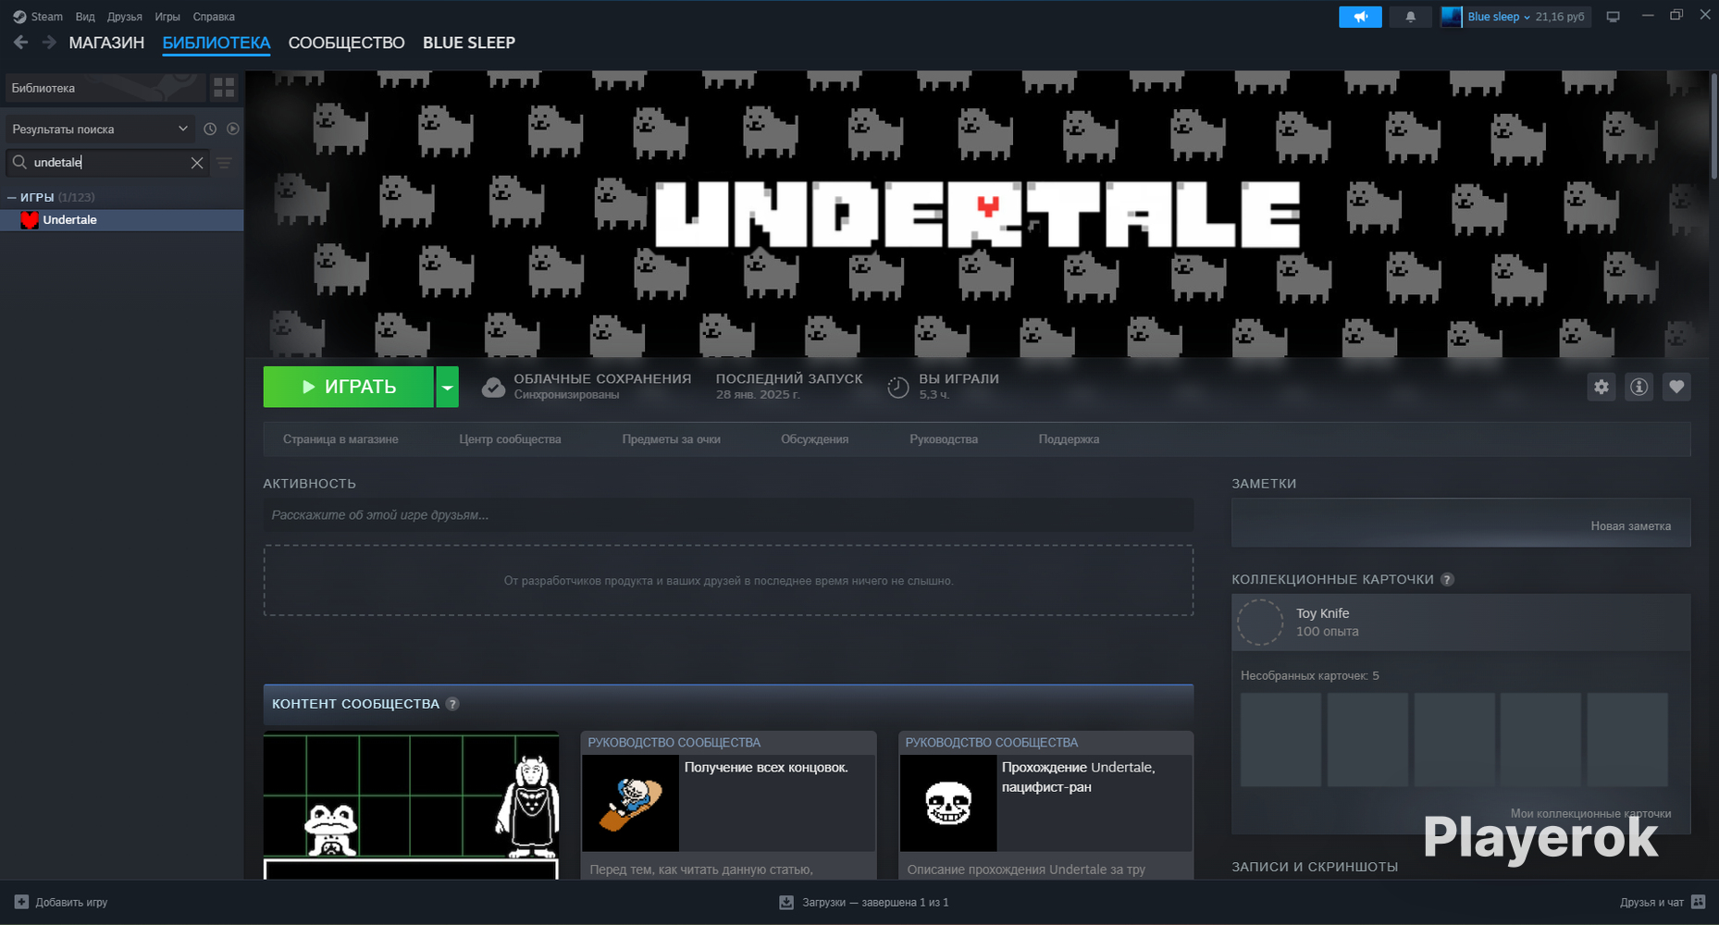
Task: Click the Blue sleep avatar image
Action: point(1452,17)
